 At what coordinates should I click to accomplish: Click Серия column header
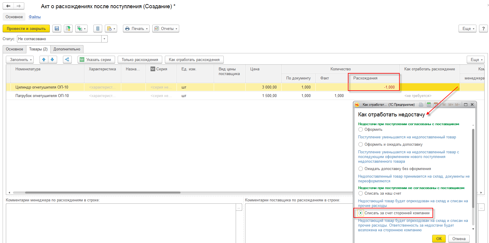click(161, 74)
